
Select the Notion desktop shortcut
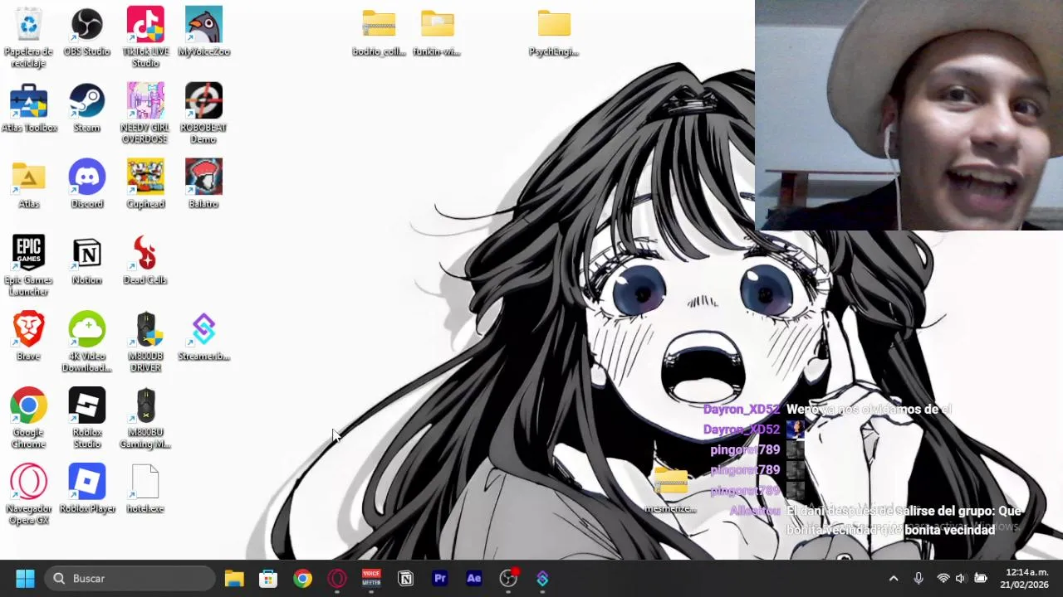[86, 260]
